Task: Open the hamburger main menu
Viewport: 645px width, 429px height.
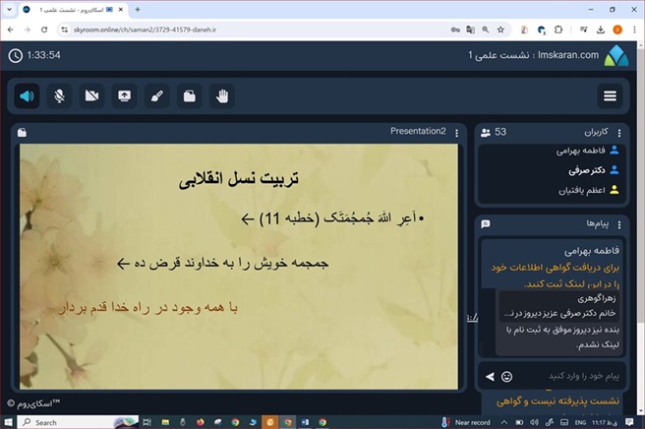Action: (610, 95)
